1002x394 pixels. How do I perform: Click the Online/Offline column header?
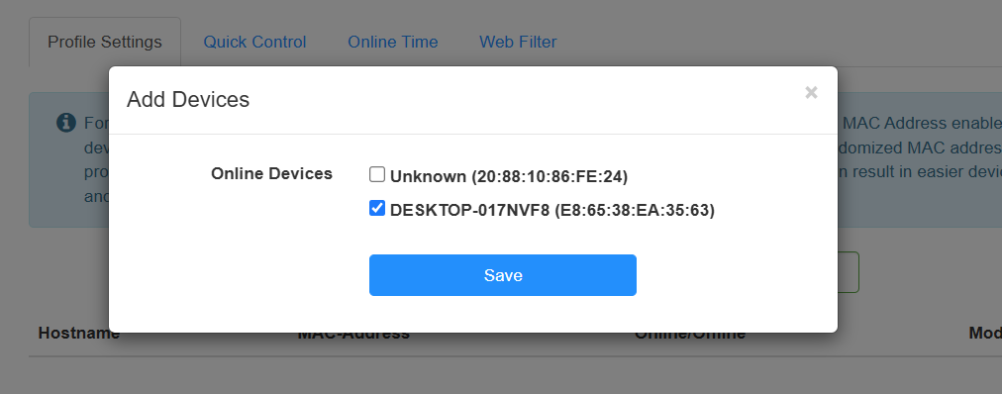pyautogui.click(x=689, y=334)
